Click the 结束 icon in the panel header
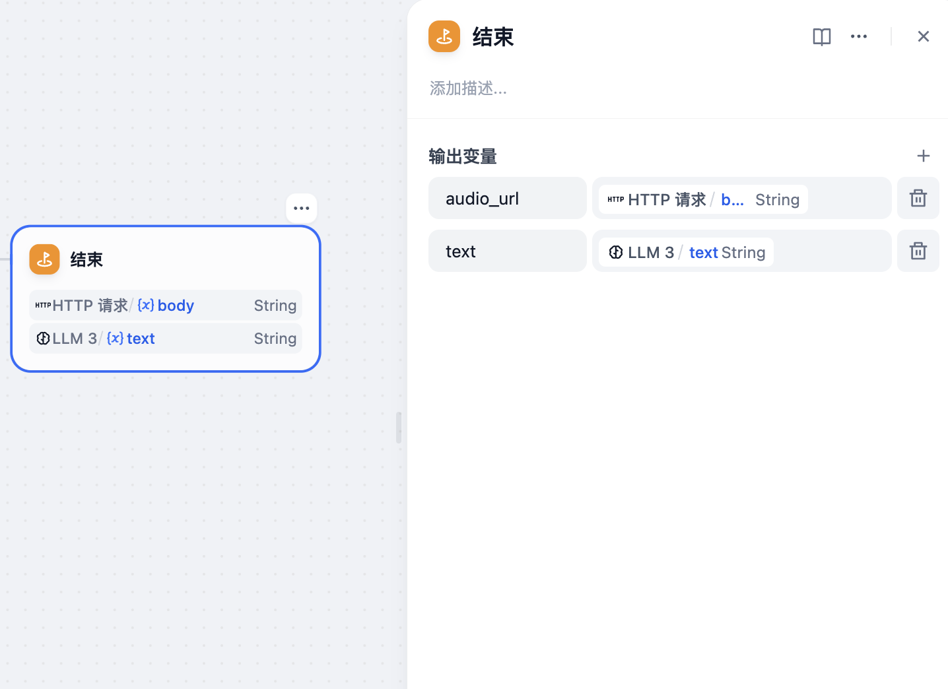Viewport: 948px width, 689px height. click(444, 36)
